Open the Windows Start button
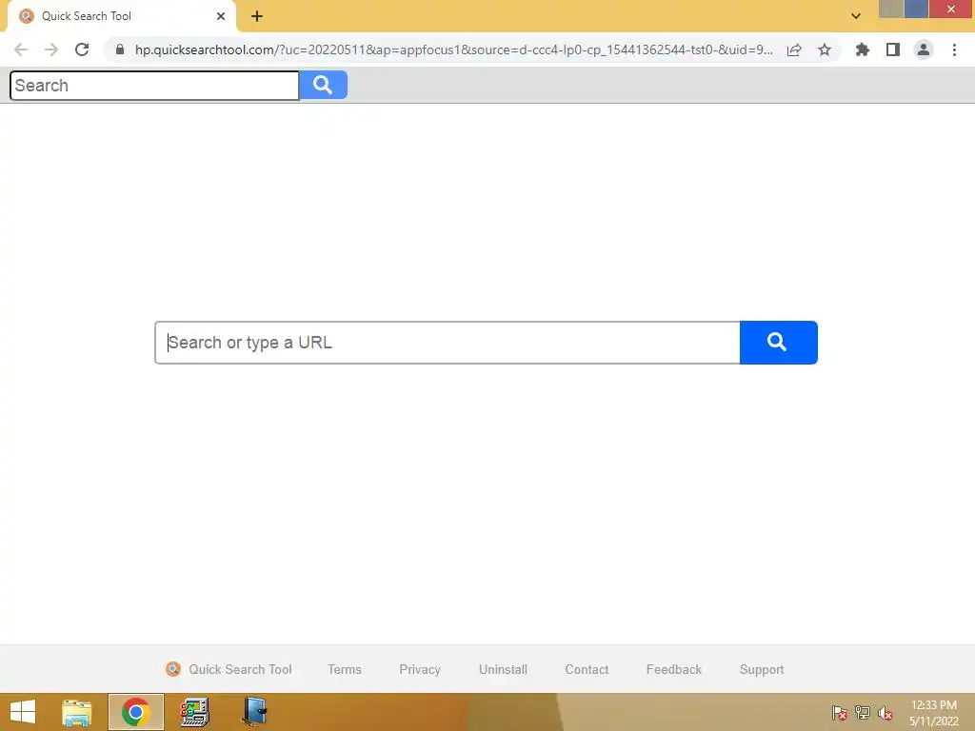975x731 pixels. pyautogui.click(x=23, y=712)
